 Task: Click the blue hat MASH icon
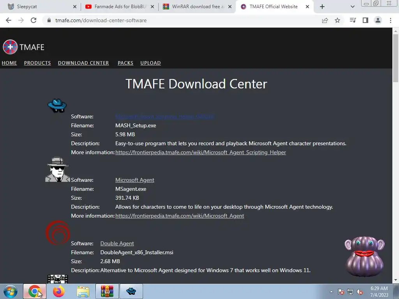(x=57, y=106)
